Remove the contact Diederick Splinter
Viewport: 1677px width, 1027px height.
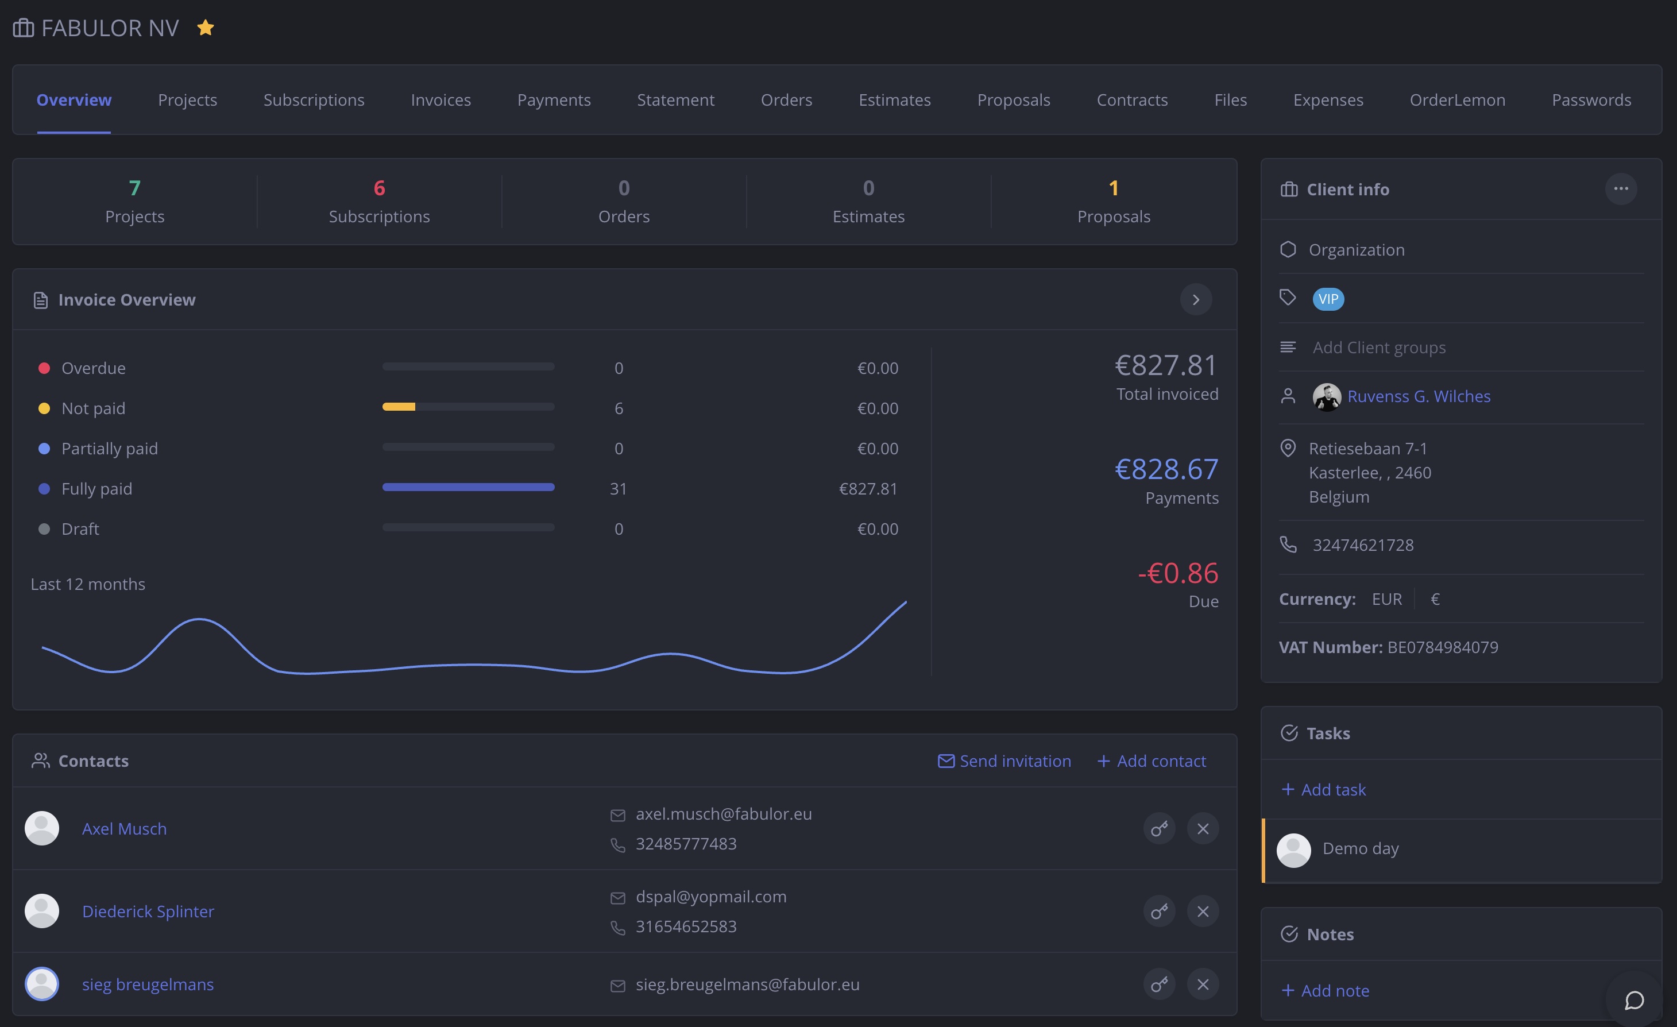coord(1202,912)
